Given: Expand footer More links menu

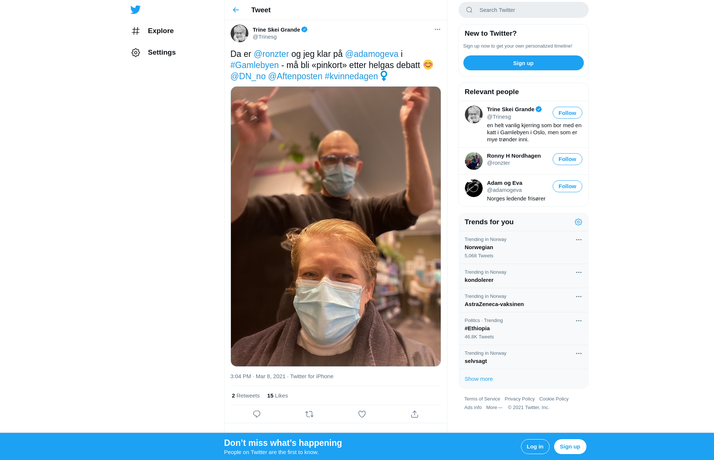Looking at the screenshot, I should click(x=494, y=408).
